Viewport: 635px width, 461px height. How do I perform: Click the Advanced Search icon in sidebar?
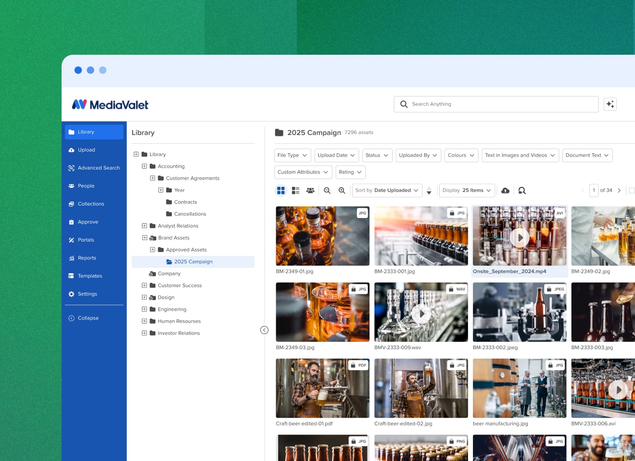click(x=71, y=168)
